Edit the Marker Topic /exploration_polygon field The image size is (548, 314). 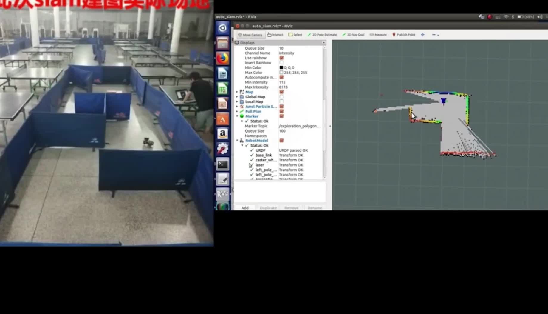pos(301,126)
